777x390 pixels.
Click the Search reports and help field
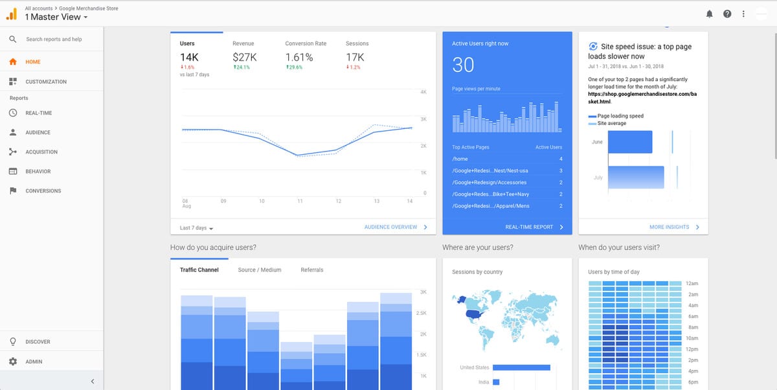pos(55,39)
